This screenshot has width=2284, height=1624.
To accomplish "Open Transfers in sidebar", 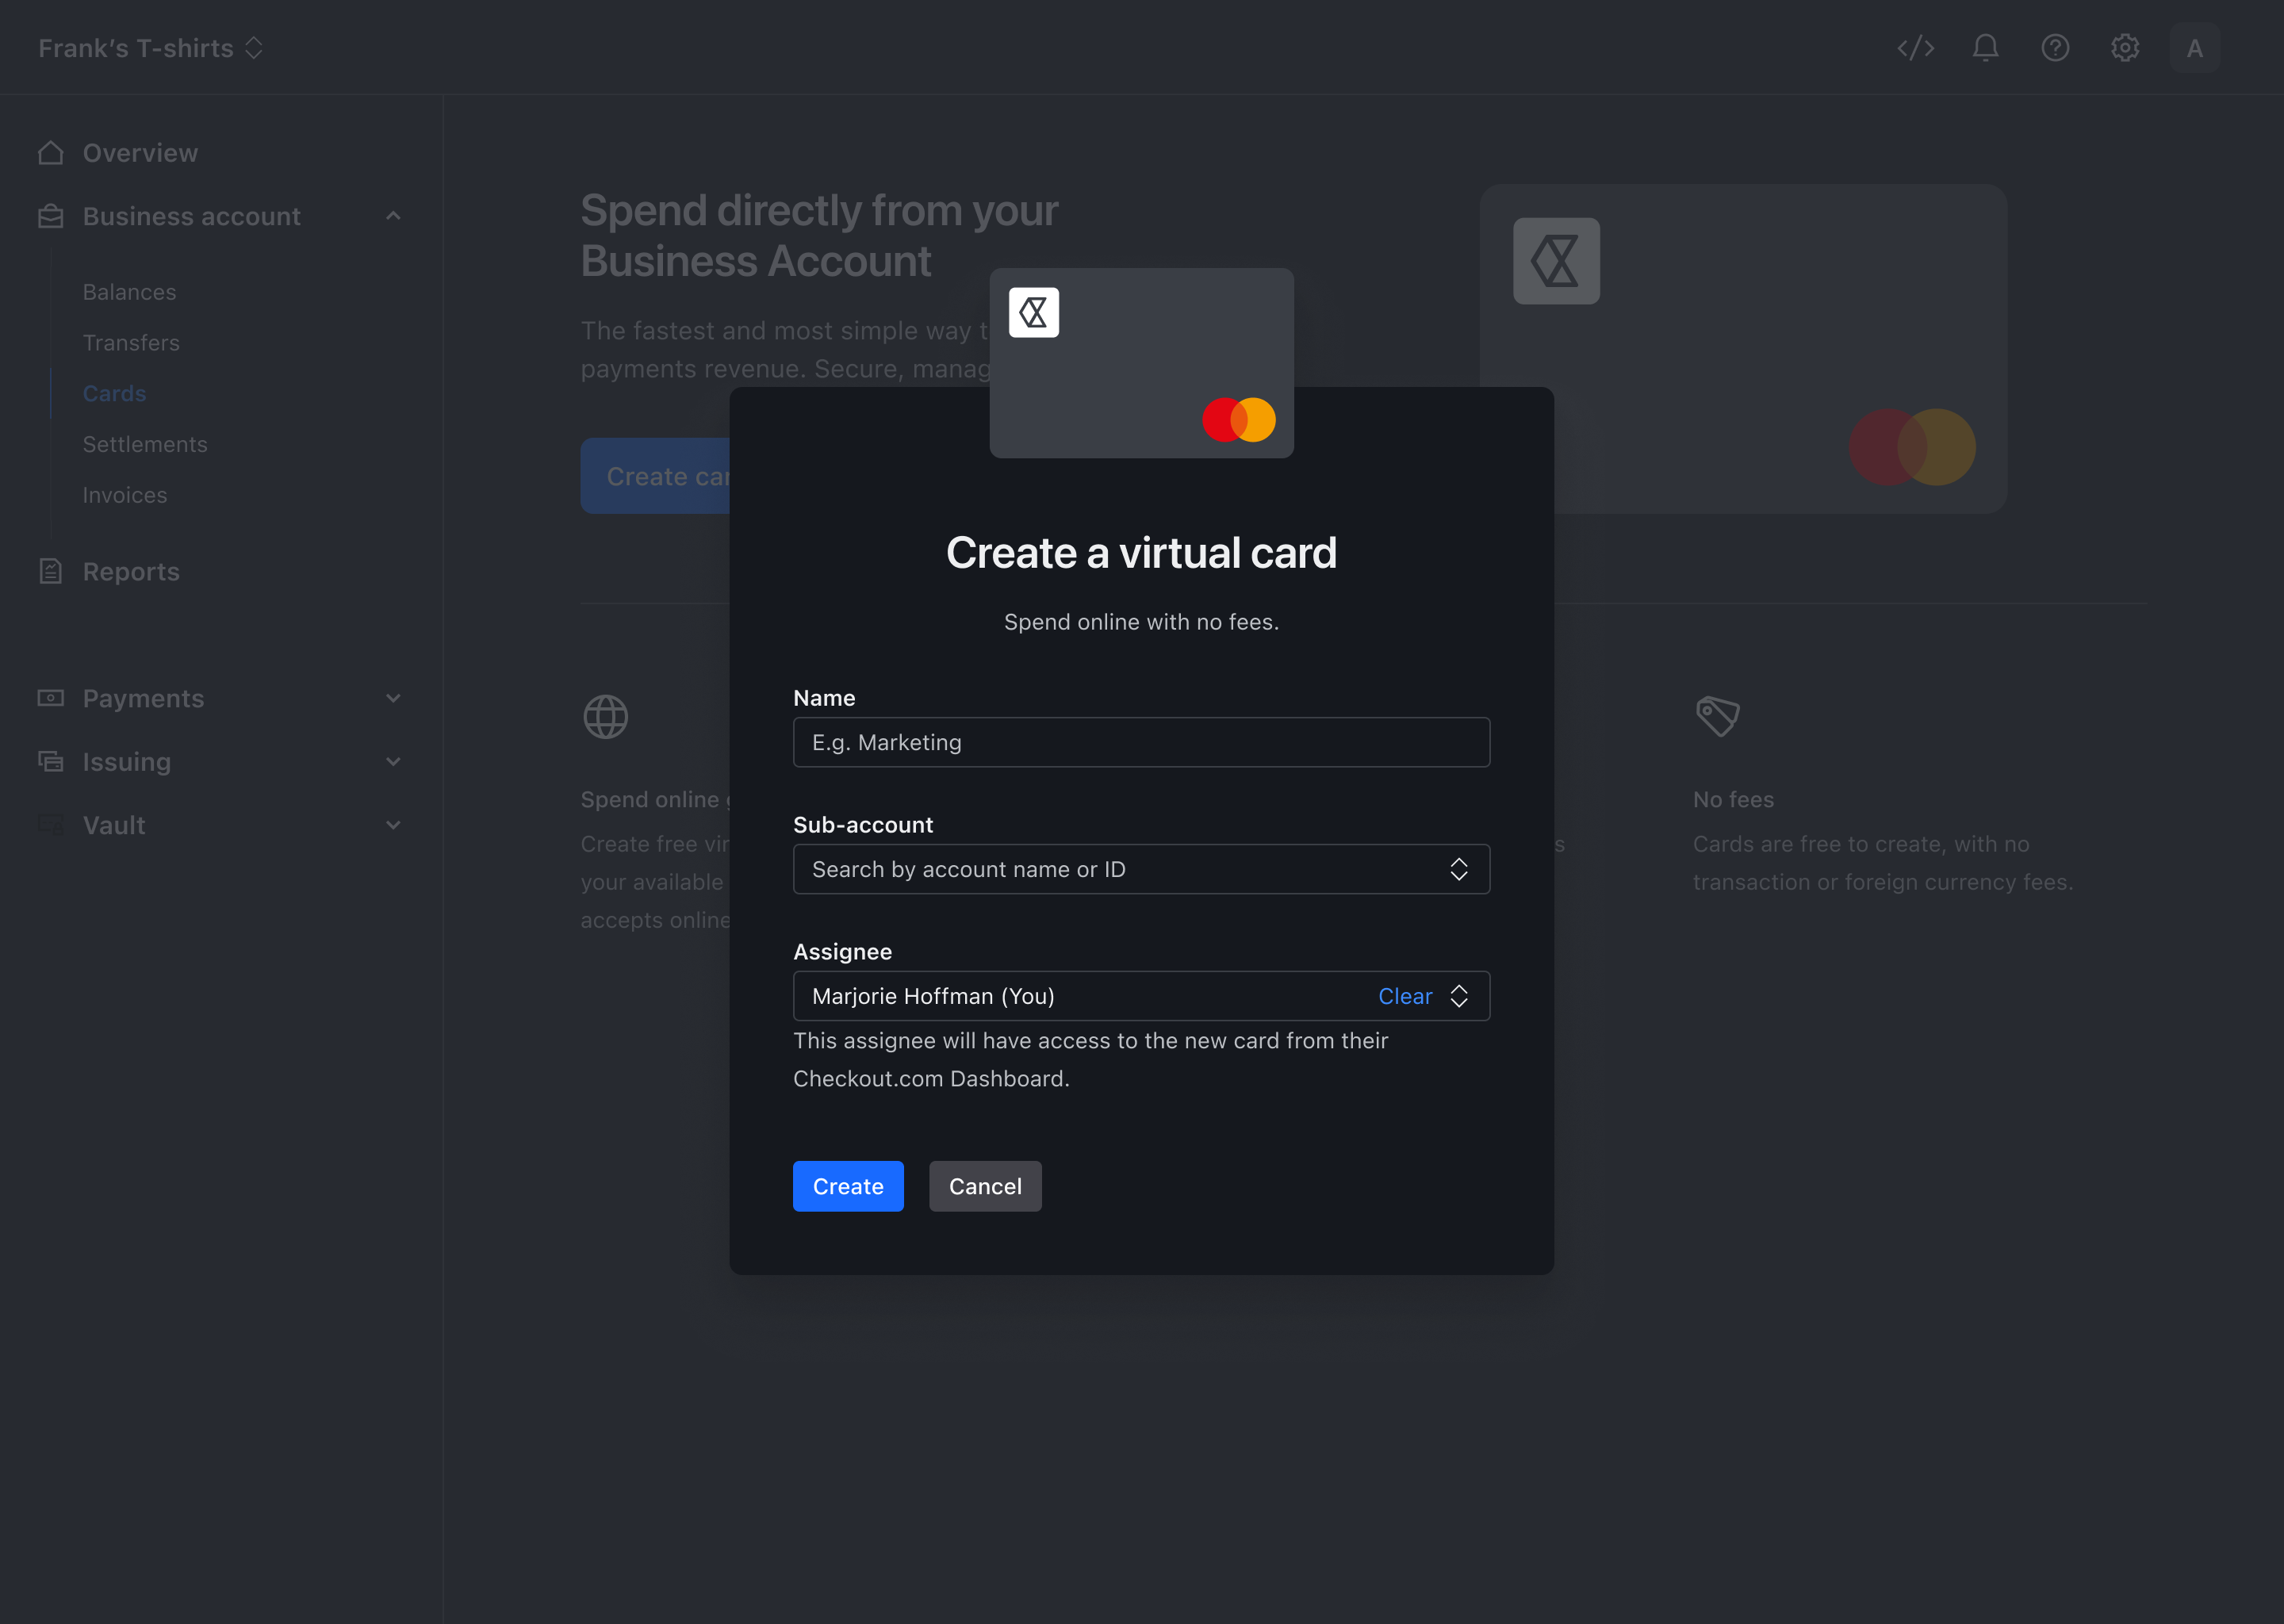I will point(131,343).
